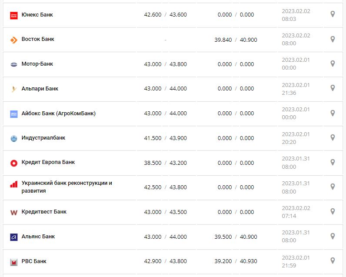
Task: Open the location pin for Восток Банк
Action: tap(333, 39)
